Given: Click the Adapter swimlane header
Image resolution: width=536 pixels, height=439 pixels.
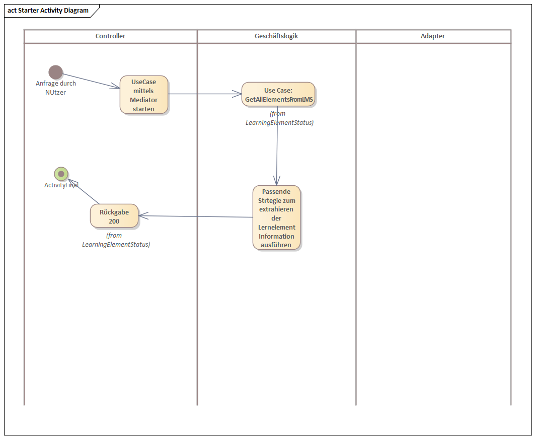Looking at the screenshot, I should coord(433,36).
